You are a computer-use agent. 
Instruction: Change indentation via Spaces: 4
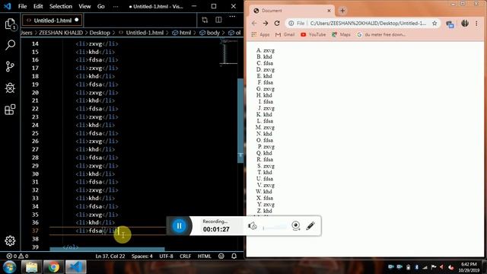point(142,256)
